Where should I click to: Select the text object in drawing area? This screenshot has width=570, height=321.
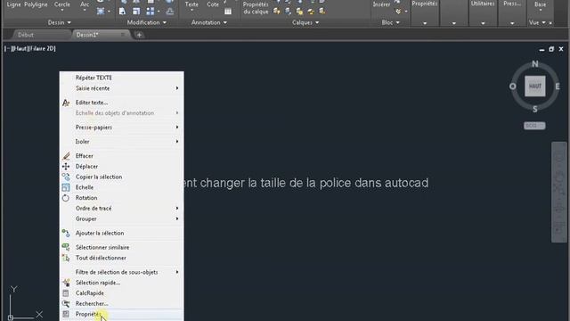tap(306, 183)
